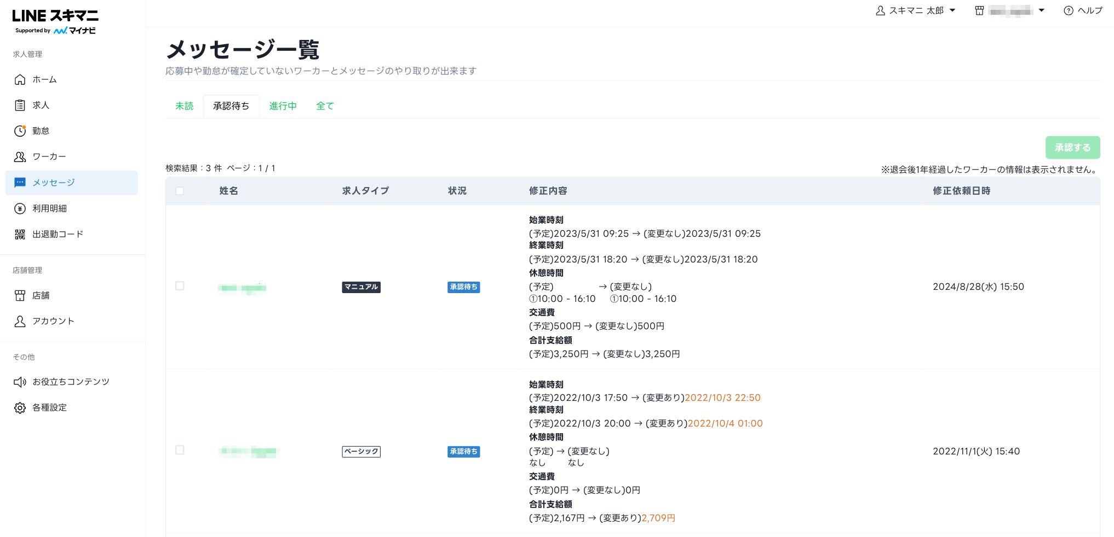
Task: Check the second message row's checkbox
Action: pyautogui.click(x=180, y=450)
